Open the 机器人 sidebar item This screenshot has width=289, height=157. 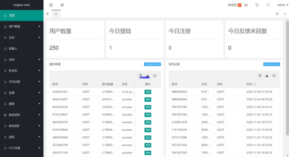tap(22, 48)
